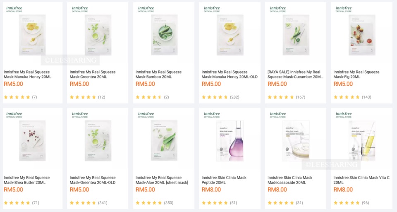Click star rating for Aloe mask (350)

148,203
